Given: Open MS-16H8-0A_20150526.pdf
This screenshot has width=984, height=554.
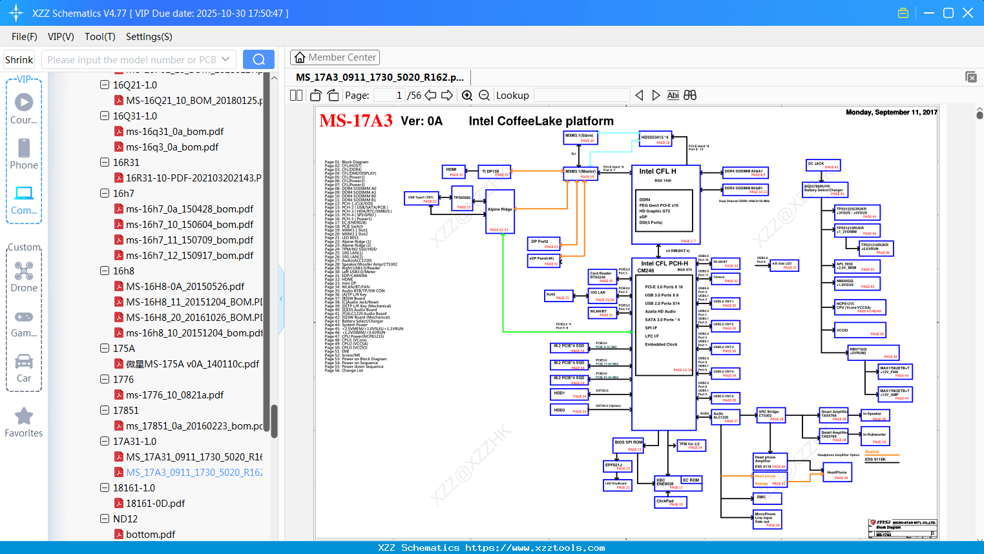Looking at the screenshot, I should coord(185,286).
